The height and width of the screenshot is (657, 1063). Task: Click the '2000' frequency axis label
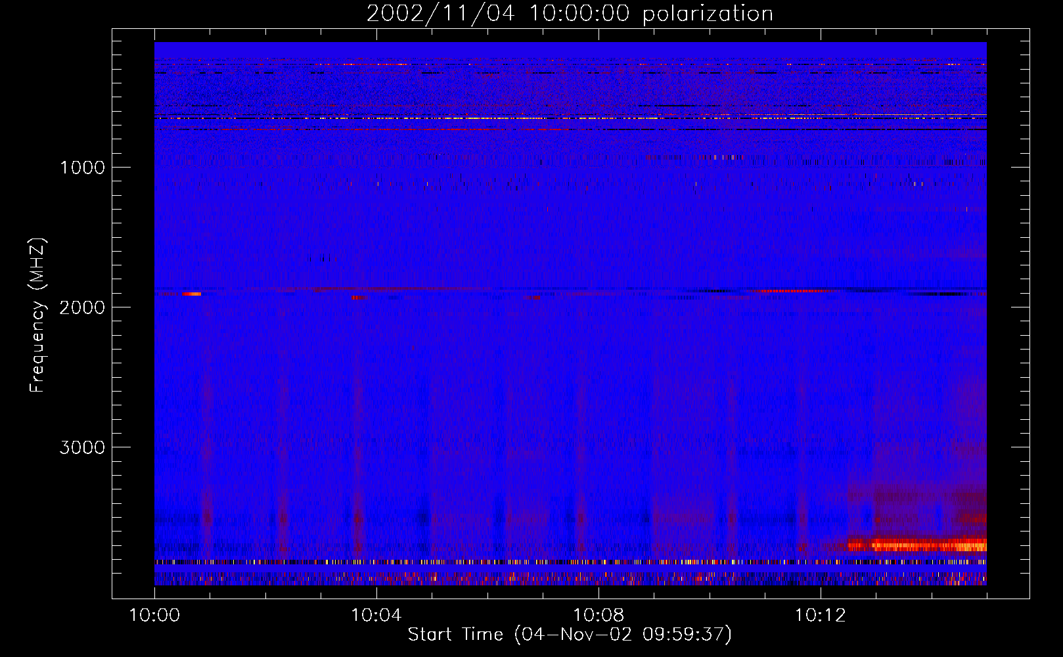[82, 307]
